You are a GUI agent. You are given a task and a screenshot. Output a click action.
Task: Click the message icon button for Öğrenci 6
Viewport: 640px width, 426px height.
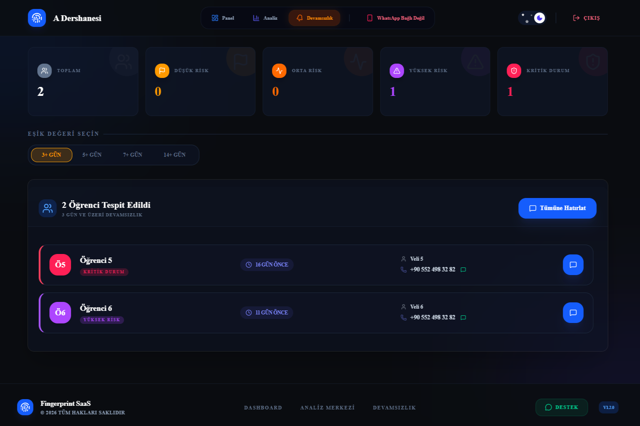click(573, 313)
